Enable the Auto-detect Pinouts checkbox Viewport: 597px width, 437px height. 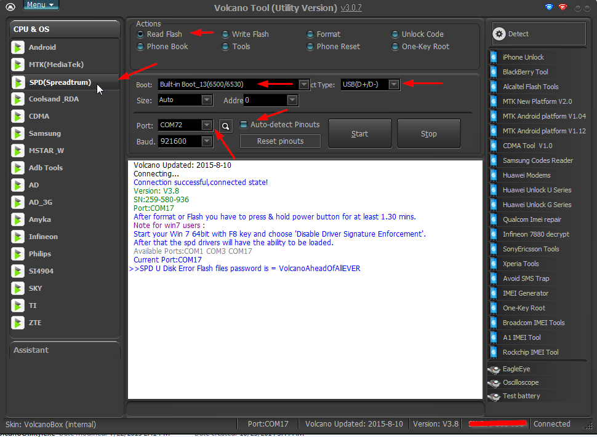pos(244,124)
